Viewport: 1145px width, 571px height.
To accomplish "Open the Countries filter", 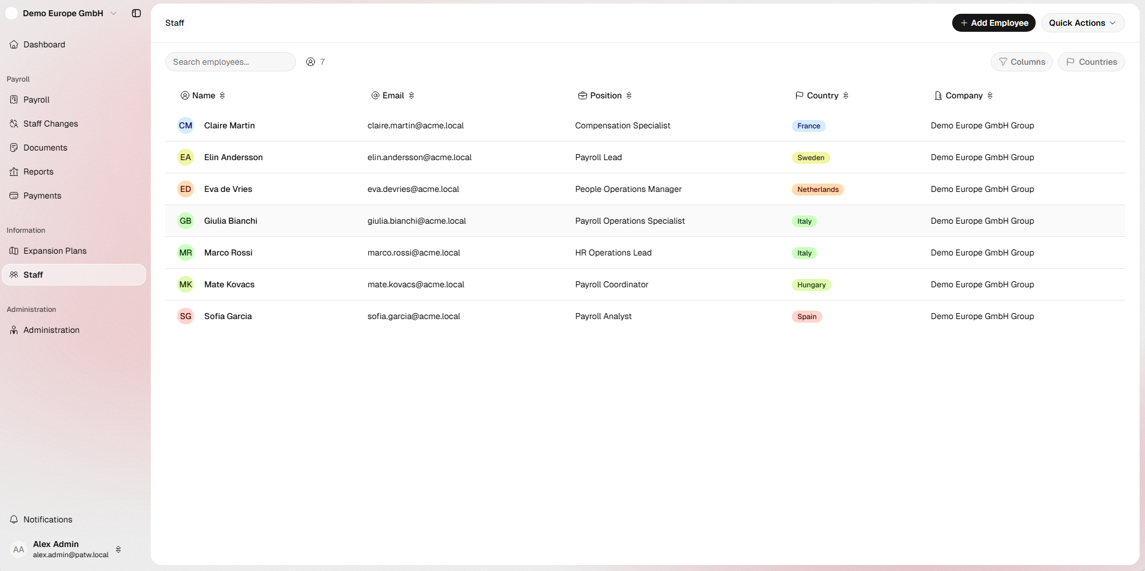I will (x=1091, y=62).
